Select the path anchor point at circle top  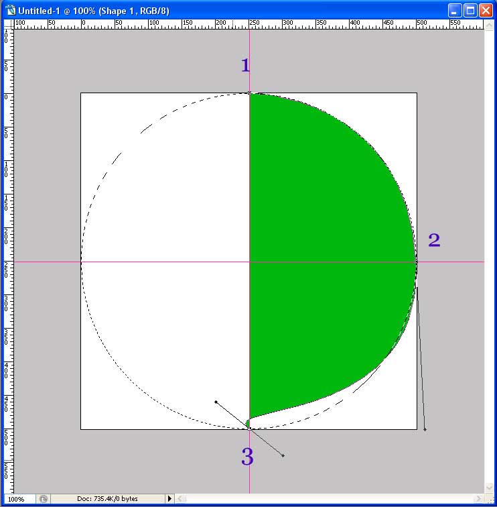[x=249, y=93]
